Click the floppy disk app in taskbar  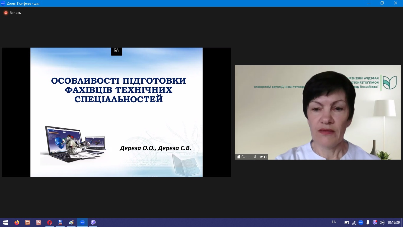60,223
